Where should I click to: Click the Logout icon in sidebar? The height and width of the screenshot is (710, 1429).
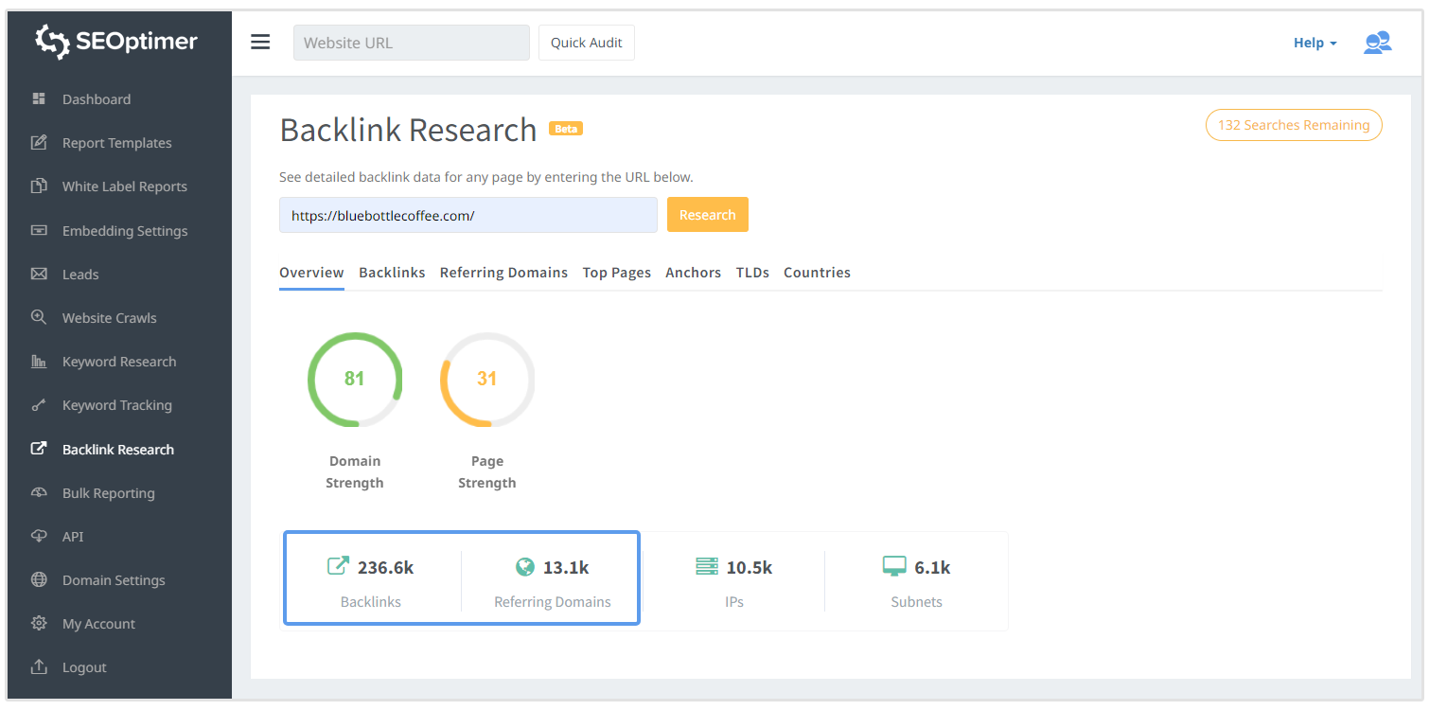pyautogui.click(x=39, y=666)
